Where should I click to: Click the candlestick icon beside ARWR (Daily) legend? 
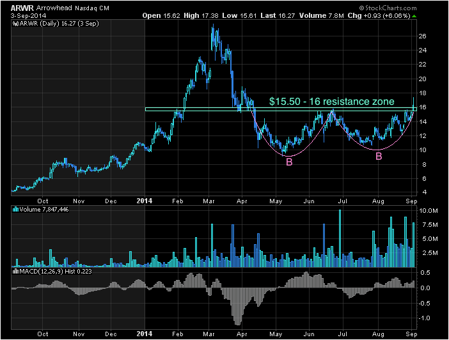tap(16, 24)
